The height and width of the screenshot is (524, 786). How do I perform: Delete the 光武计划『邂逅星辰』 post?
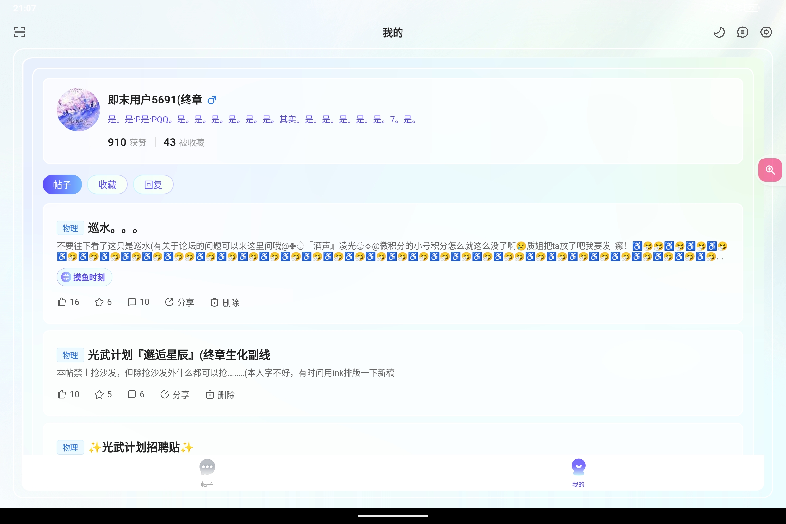coord(220,395)
